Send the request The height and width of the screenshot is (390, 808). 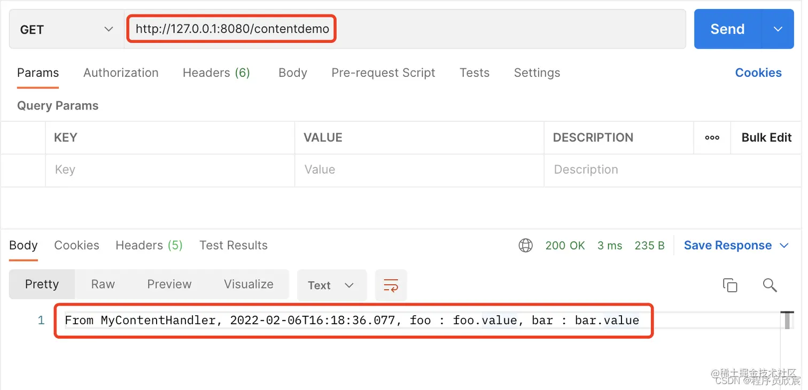(727, 29)
